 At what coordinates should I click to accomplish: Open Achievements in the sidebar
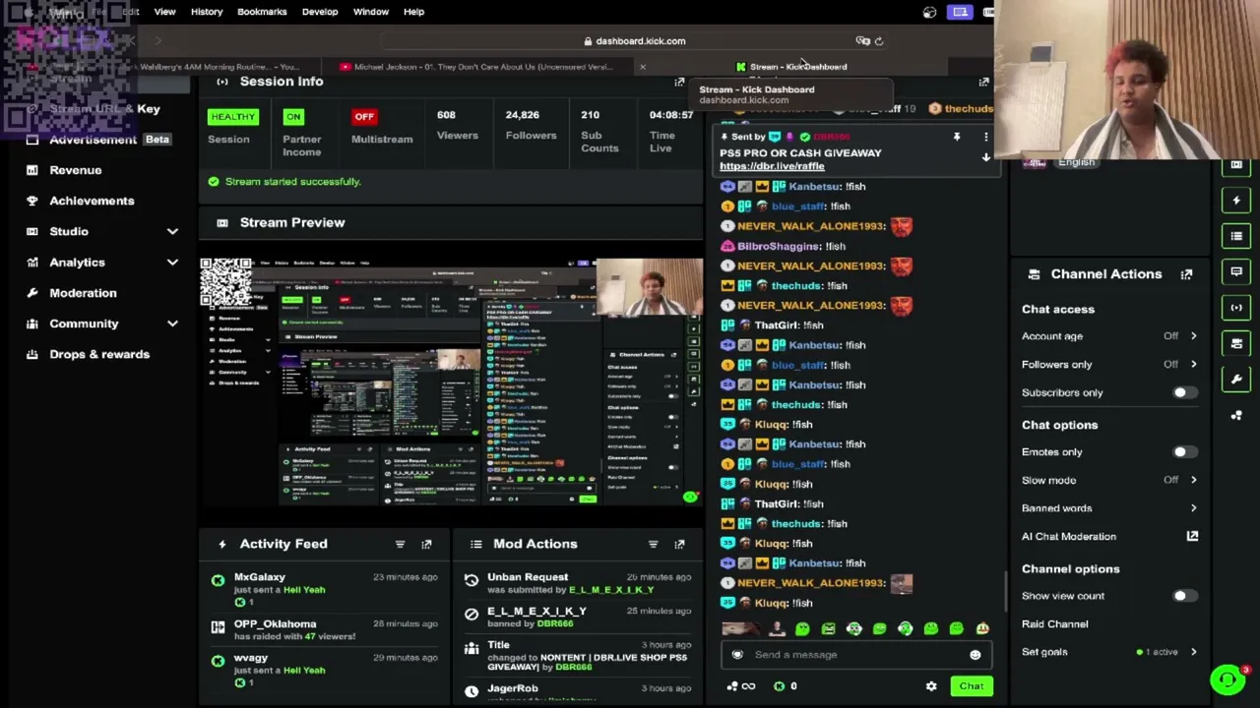(92, 201)
